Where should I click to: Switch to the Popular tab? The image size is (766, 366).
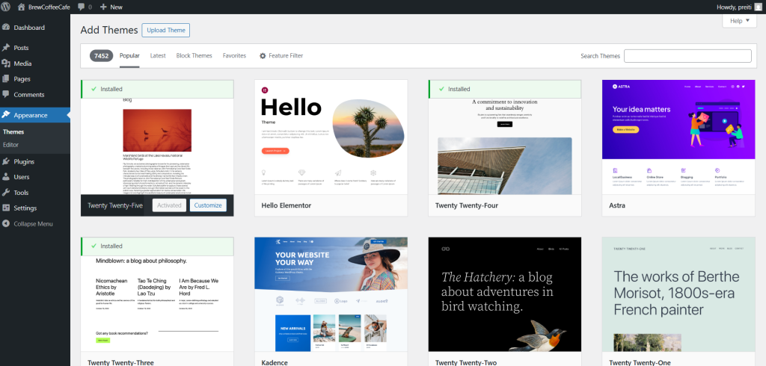(x=129, y=55)
